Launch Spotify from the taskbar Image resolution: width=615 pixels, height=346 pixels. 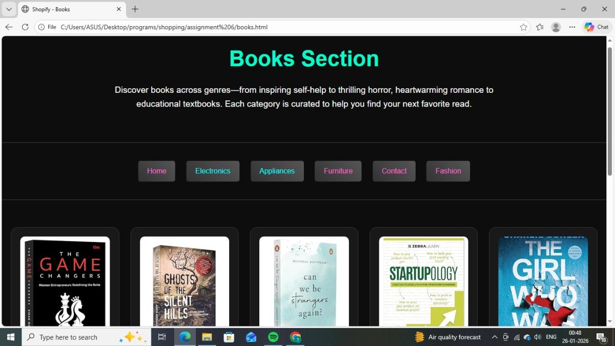click(273, 337)
